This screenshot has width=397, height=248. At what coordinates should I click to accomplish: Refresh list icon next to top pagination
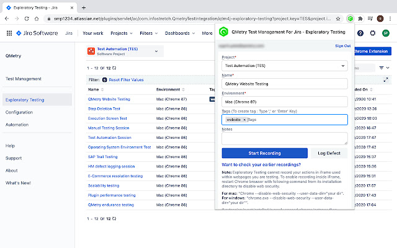pyautogui.click(x=114, y=68)
